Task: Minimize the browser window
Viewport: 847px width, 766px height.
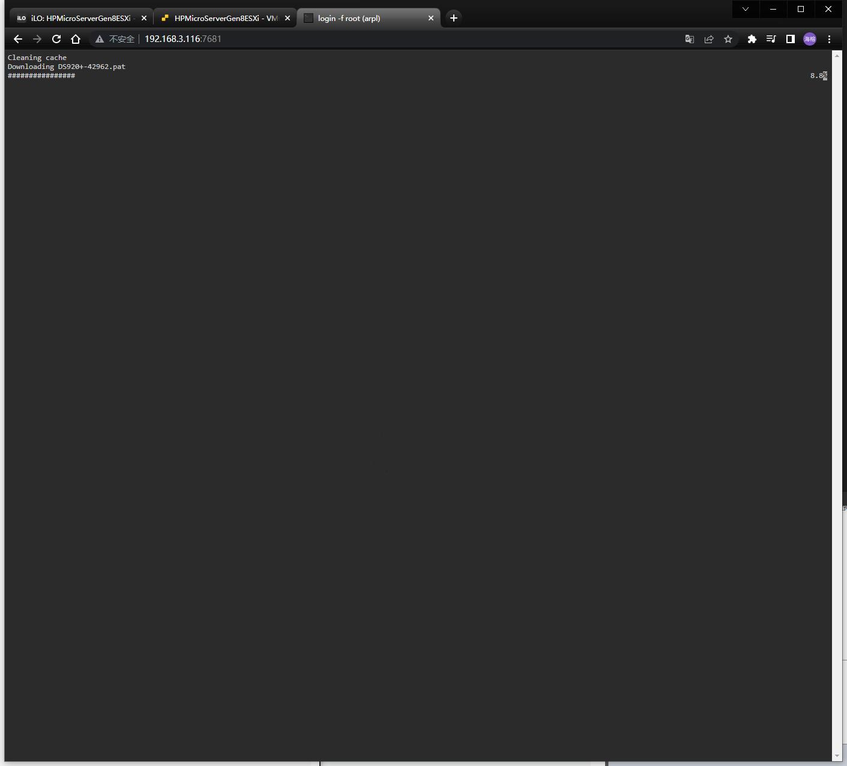Action: (773, 9)
